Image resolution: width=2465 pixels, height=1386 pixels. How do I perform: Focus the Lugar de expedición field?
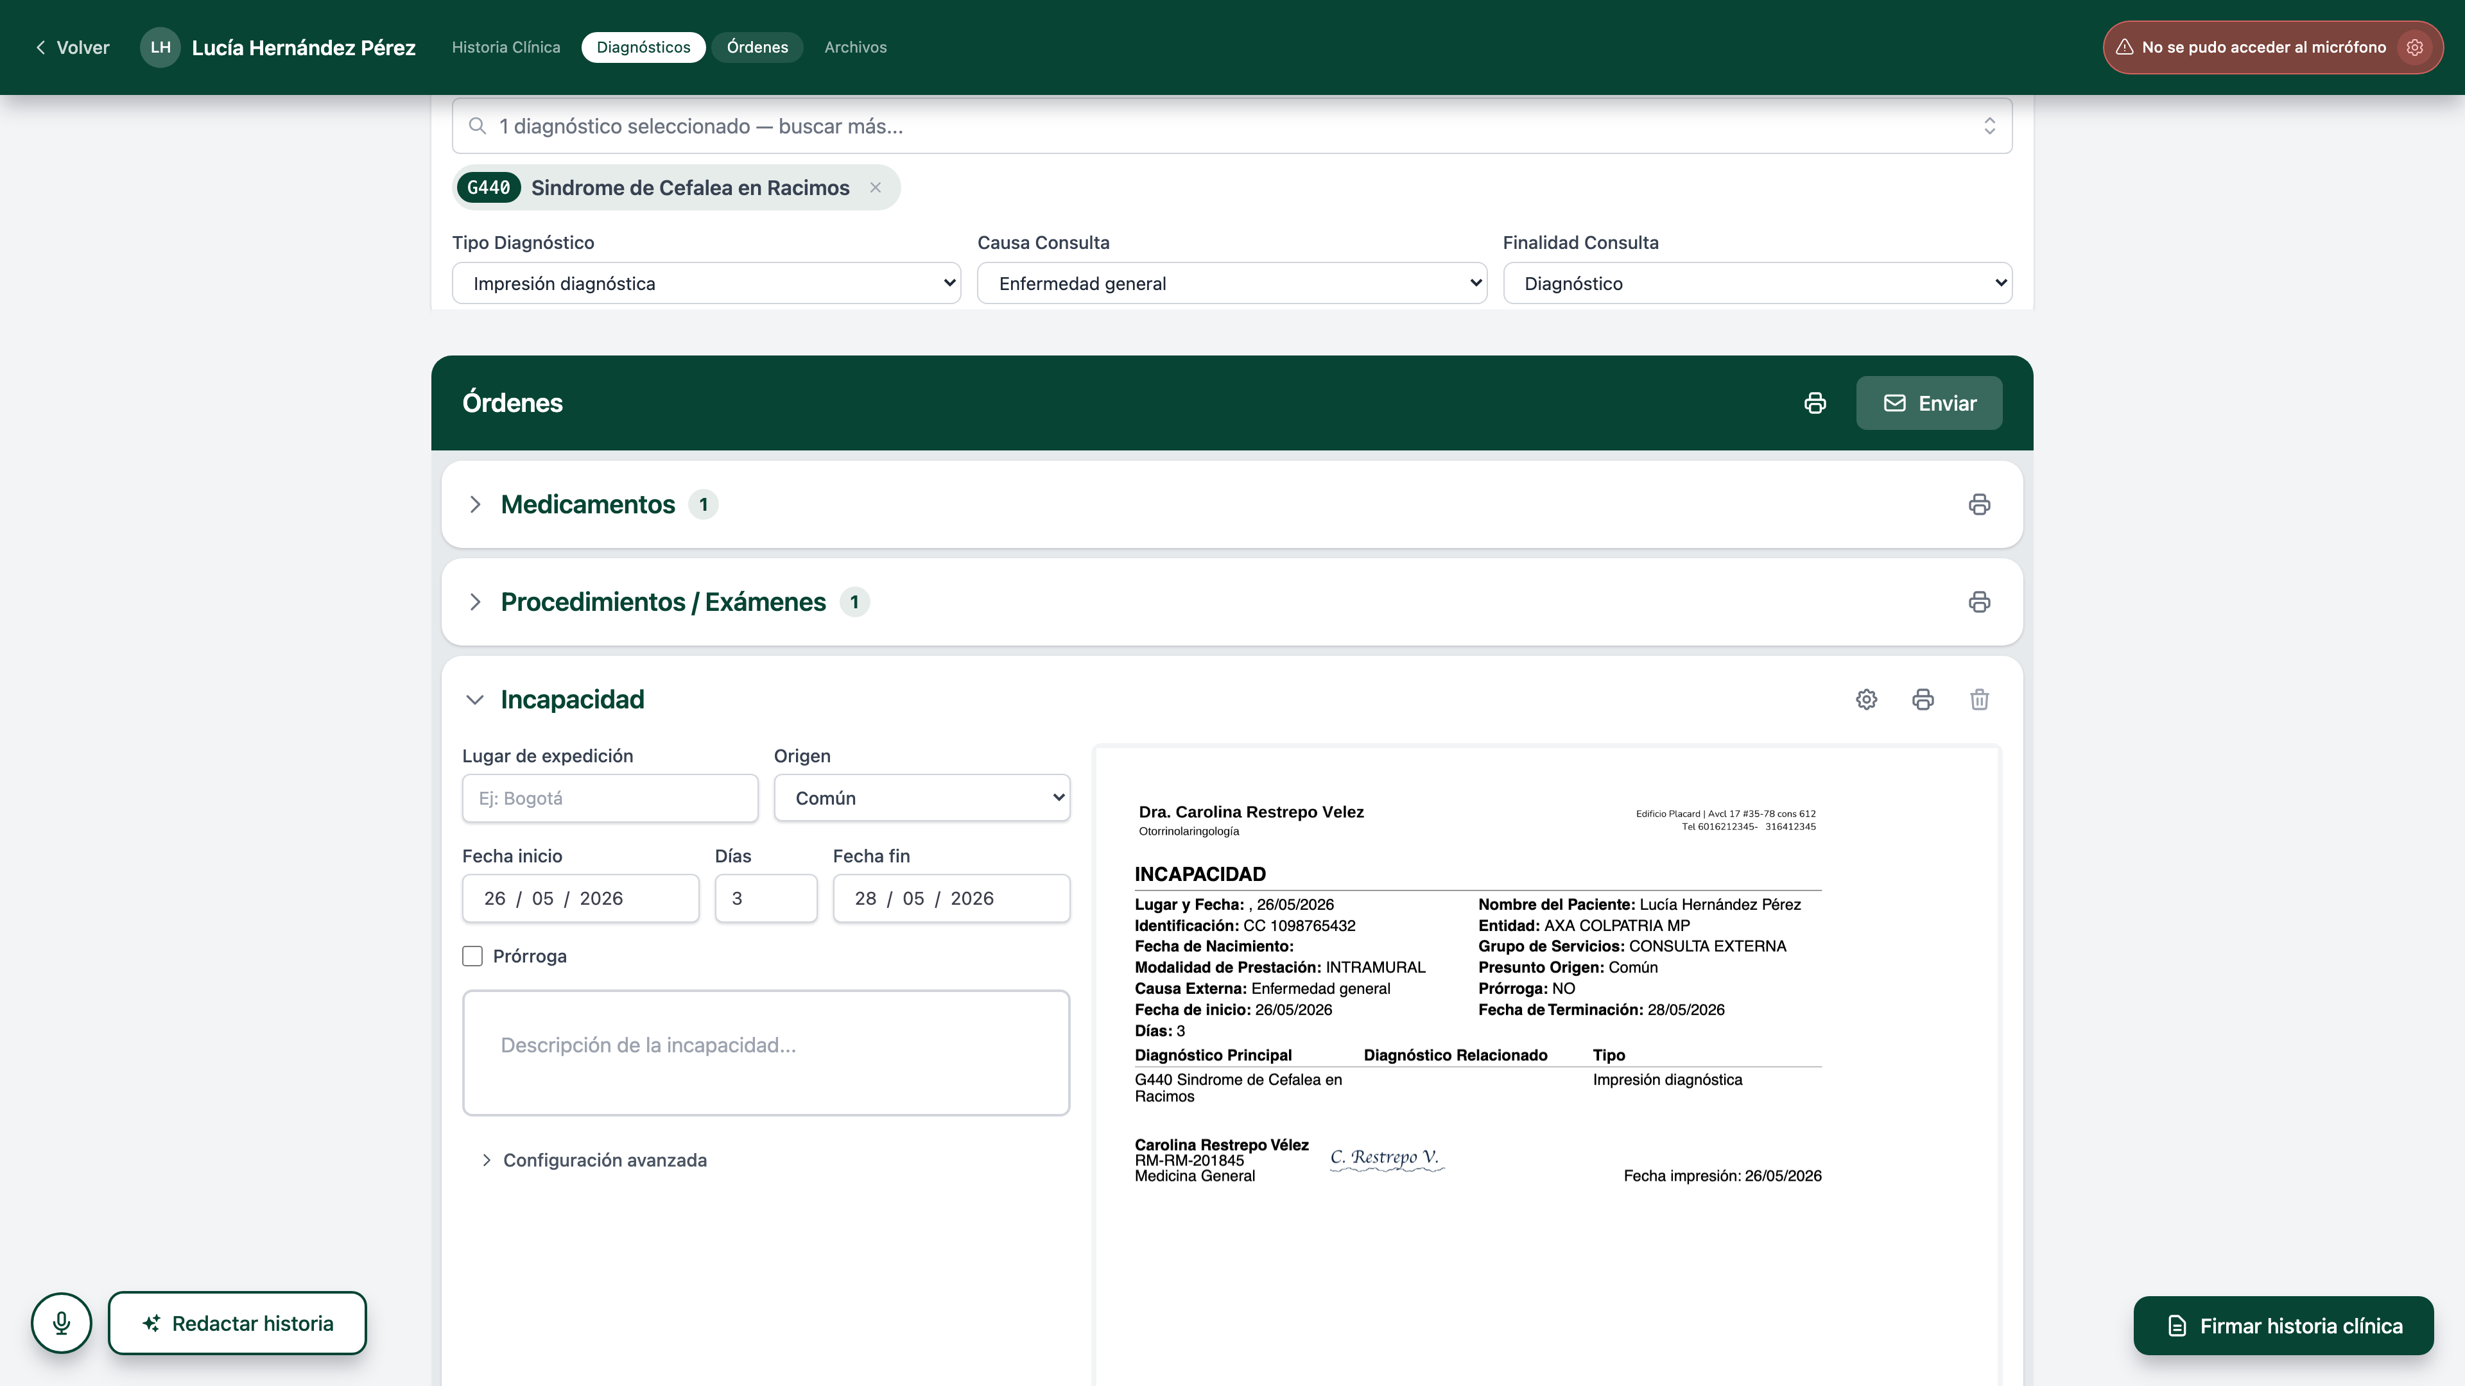610,798
